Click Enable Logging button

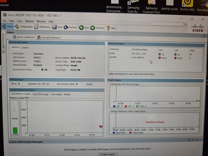(108, 154)
